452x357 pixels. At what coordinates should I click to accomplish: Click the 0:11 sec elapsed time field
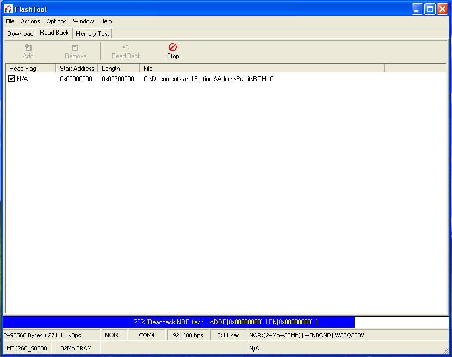coord(228,335)
